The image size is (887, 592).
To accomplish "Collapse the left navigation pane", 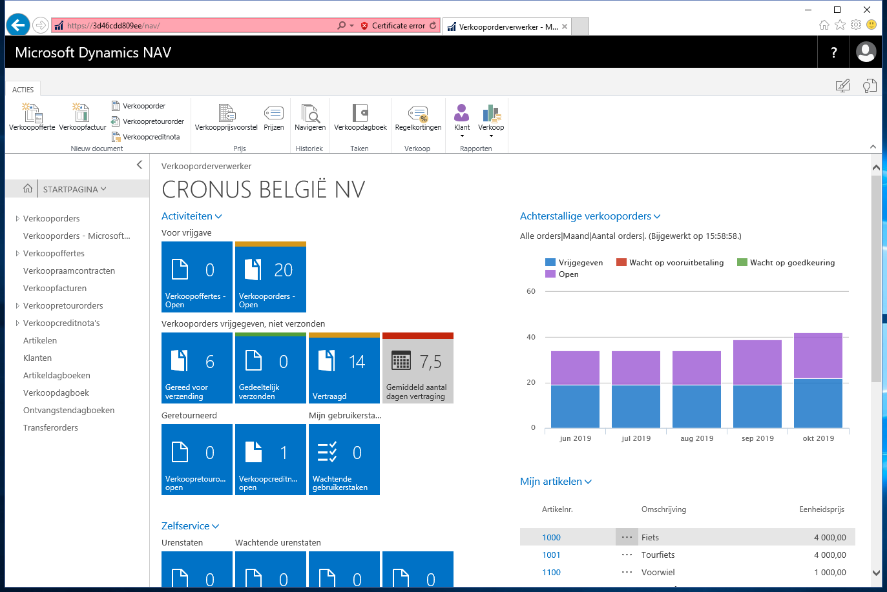I will (x=139, y=165).
